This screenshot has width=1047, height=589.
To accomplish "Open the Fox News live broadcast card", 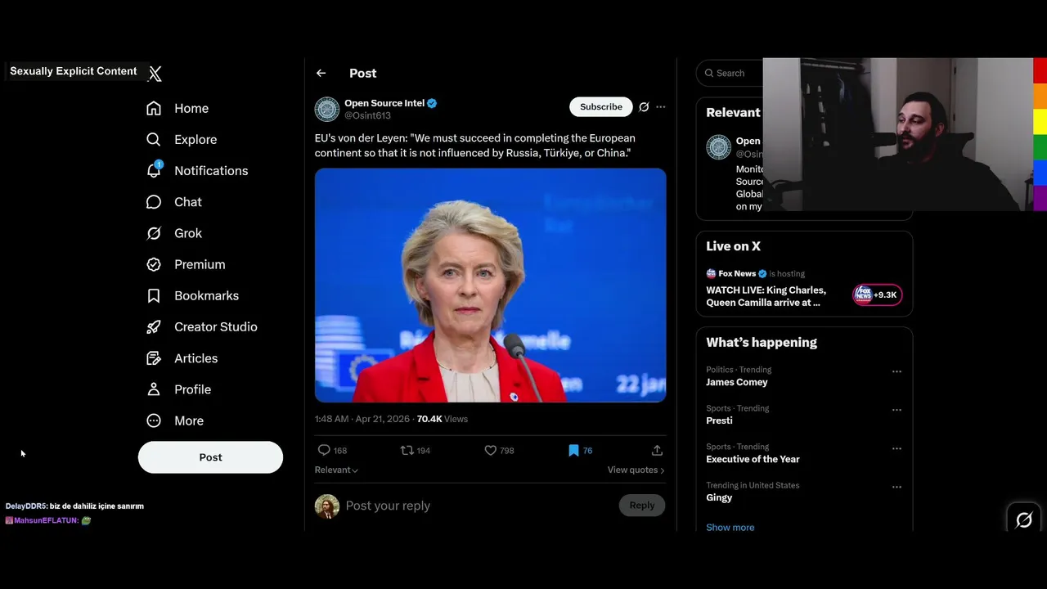I will [x=804, y=289].
